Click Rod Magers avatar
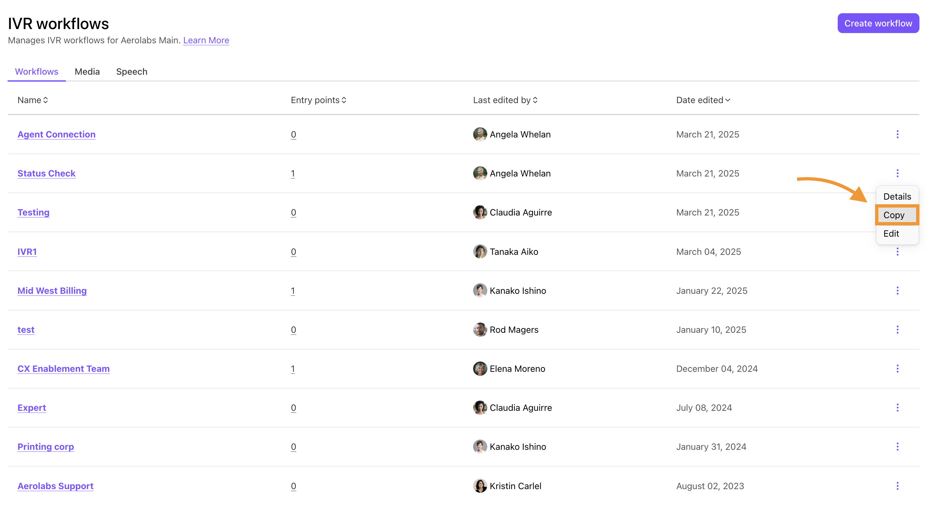Image resolution: width=929 pixels, height=505 pixels. click(x=480, y=330)
